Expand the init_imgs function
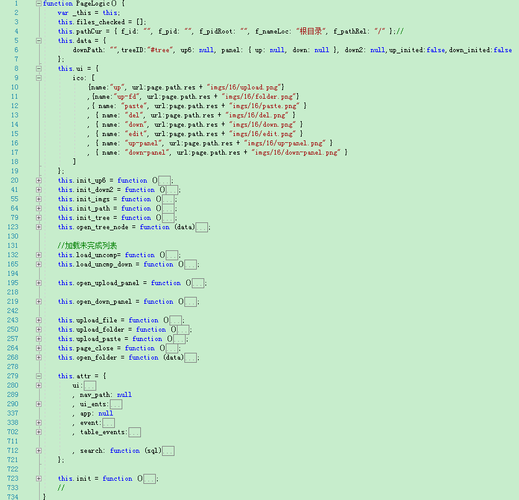 [x=38, y=199]
